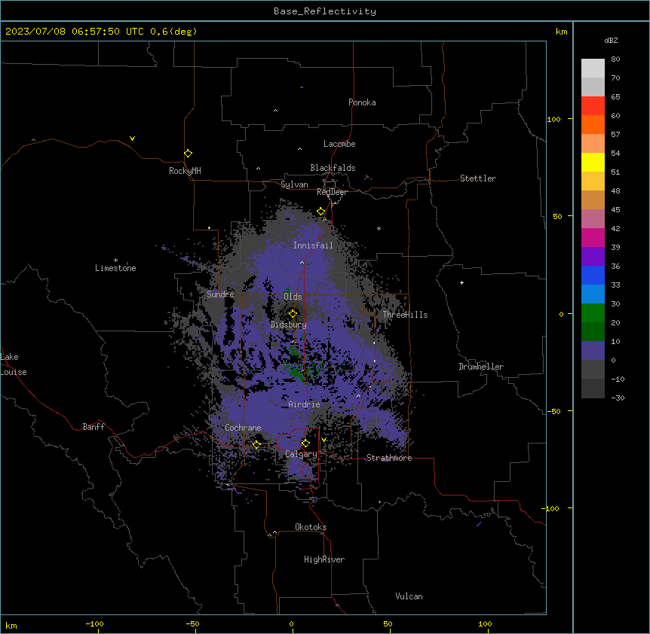Click the Didsbury label
Image resolution: width=650 pixels, height=634 pixels.
pos(289,325)
